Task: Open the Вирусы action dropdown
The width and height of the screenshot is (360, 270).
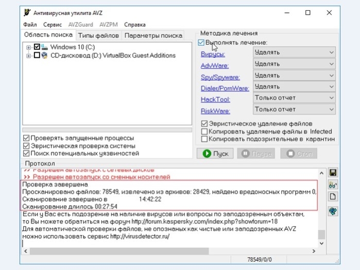Action: click(294, 52)
